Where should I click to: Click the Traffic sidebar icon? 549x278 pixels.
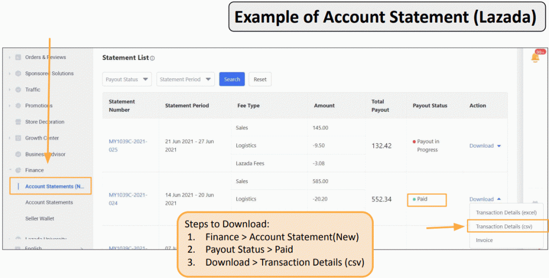[x=18, y=90]
